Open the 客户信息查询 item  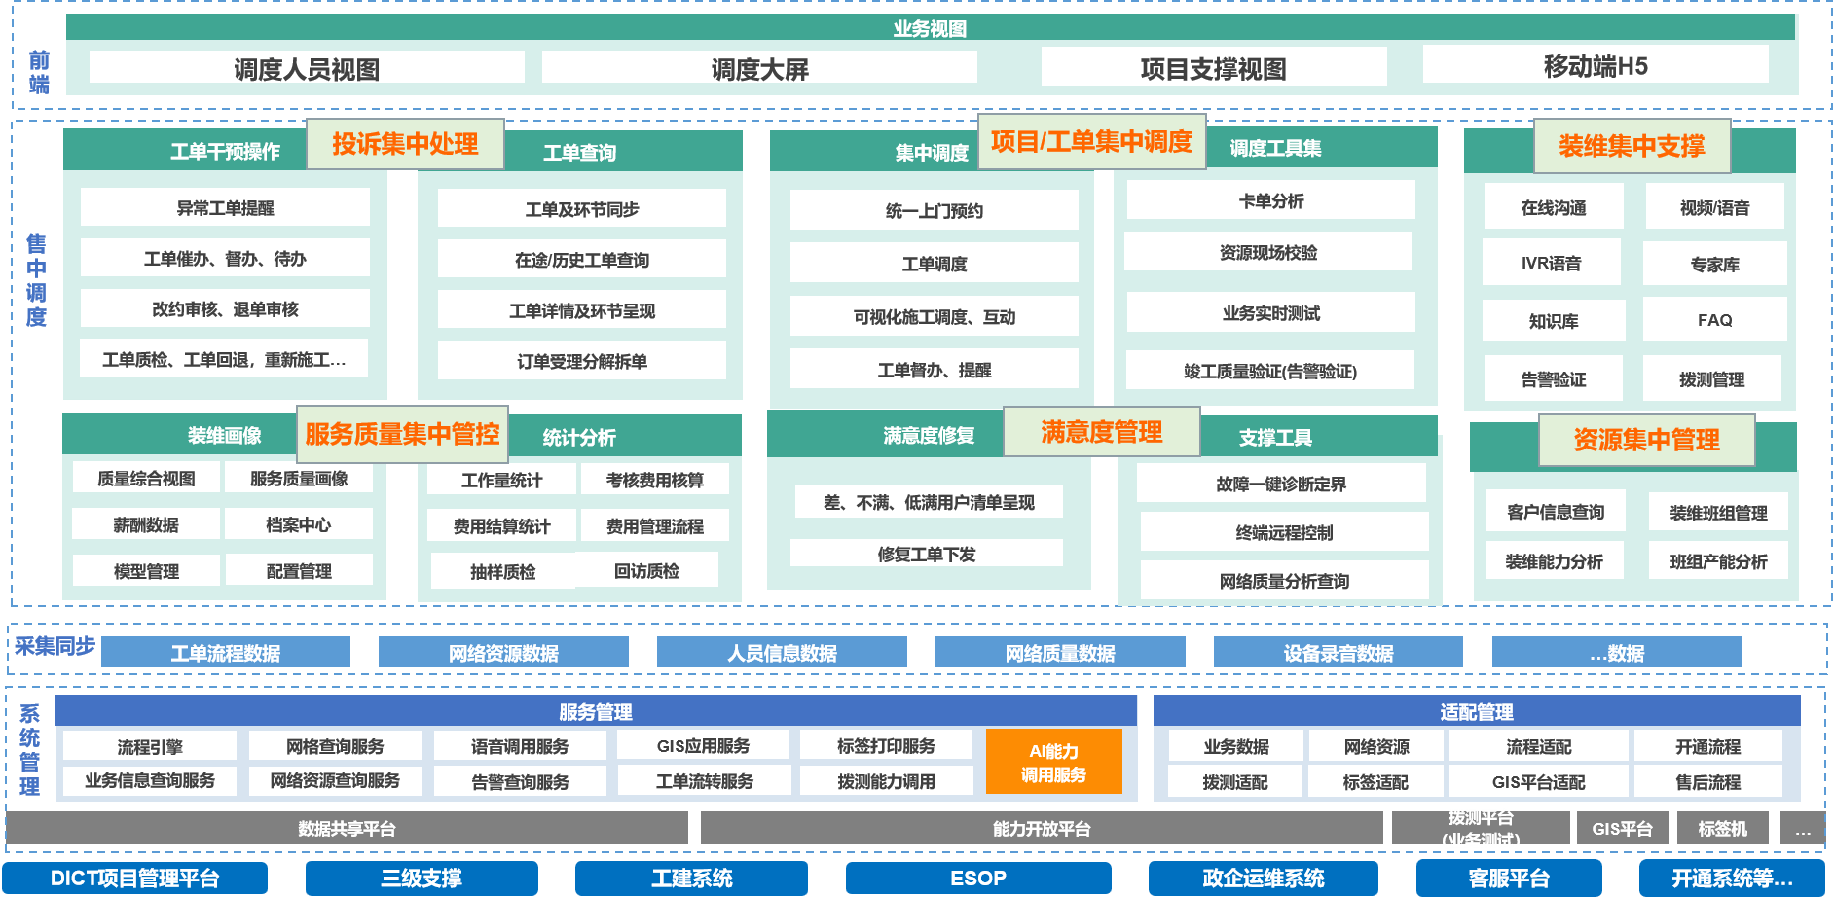coord(1555,512)
